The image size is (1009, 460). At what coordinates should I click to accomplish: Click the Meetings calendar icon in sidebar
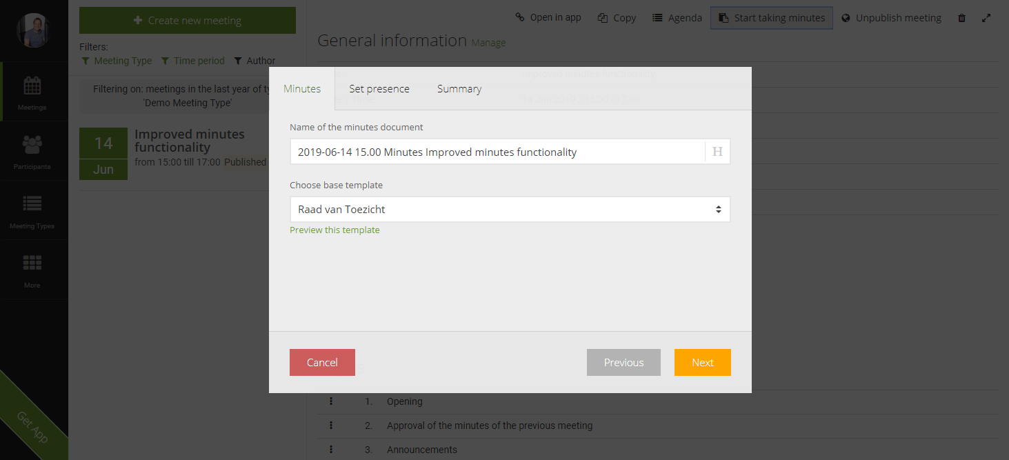point(32,87)
